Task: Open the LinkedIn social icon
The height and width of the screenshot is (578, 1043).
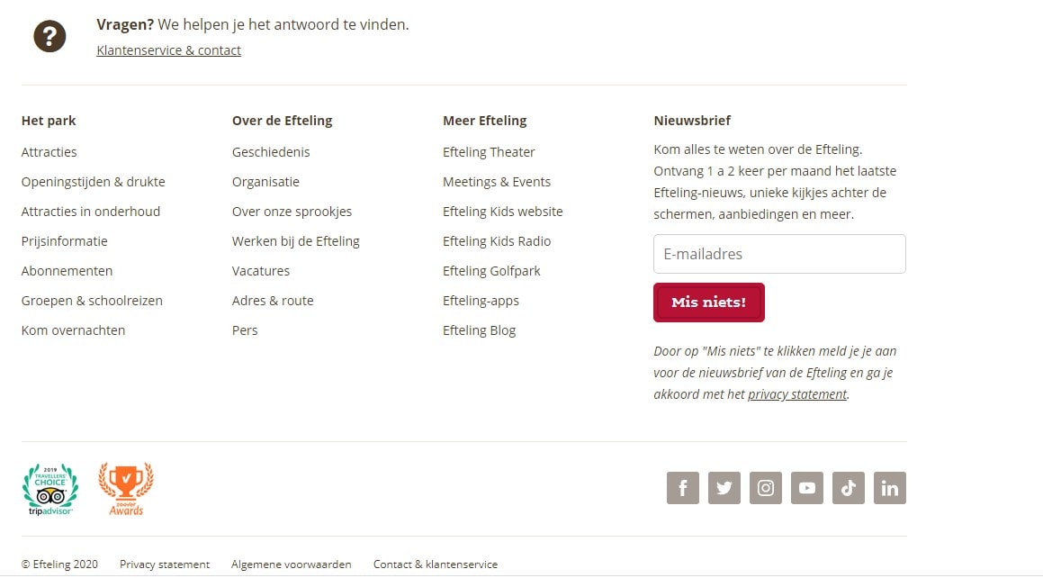Action: coord(890,488)
